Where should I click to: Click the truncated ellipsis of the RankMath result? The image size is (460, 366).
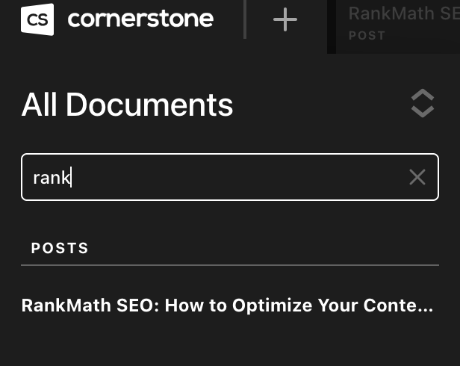point(426,306)
